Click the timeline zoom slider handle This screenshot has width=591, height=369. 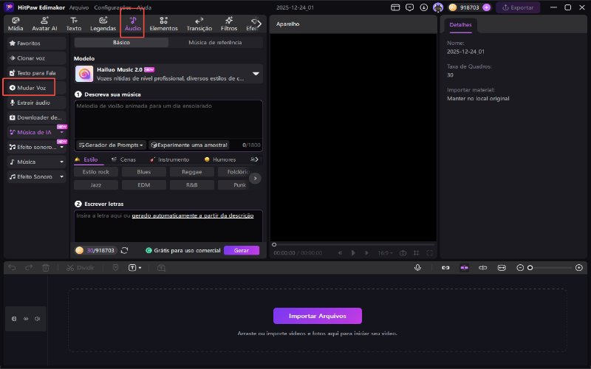530,267
